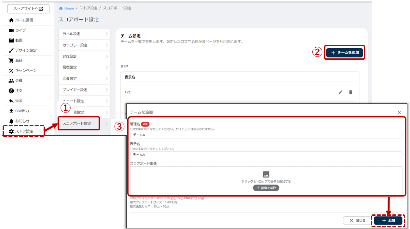This screenshot has width=410, height=229.
Task: Click the dollar coin icon beside 注文
Action: 11,90
